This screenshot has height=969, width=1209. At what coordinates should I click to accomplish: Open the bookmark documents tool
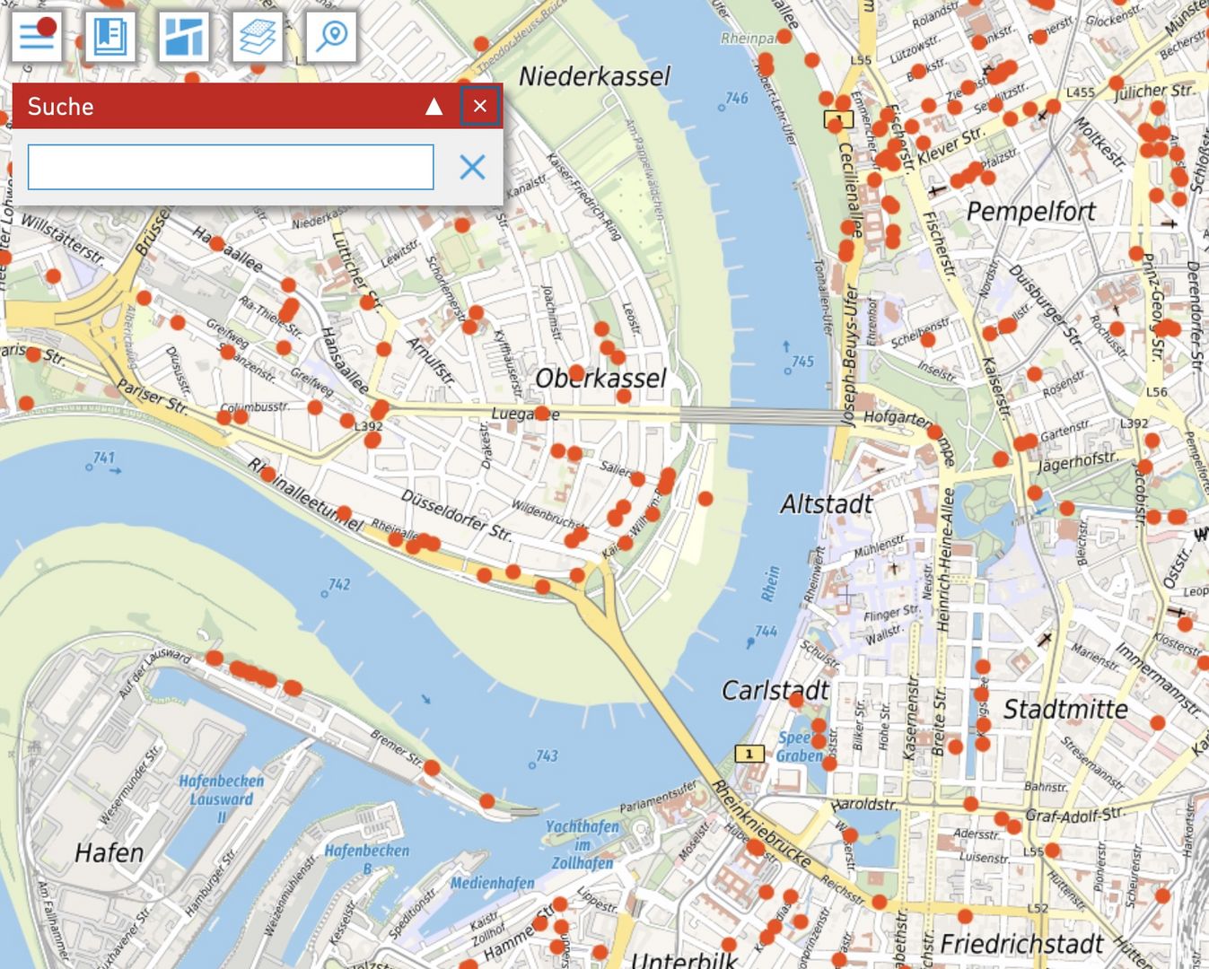pos(110,36)
